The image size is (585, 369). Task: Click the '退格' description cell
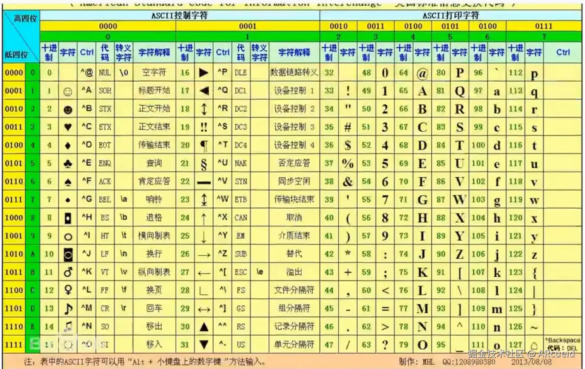pos(154,217)
